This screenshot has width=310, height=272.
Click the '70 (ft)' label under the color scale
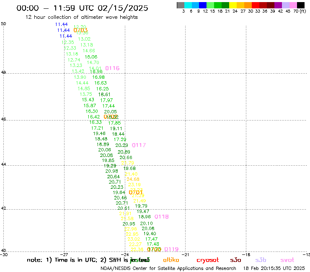click(x=300, y=11)
